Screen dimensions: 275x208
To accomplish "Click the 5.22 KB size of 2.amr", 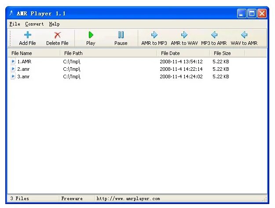I will coord(221,69).
